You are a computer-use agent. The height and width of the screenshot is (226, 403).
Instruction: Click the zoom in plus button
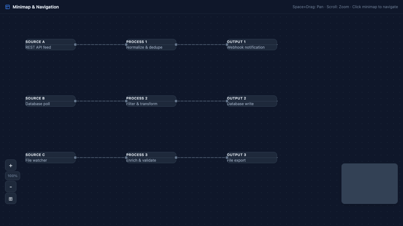pyautogui.click(x=11, y=165)
